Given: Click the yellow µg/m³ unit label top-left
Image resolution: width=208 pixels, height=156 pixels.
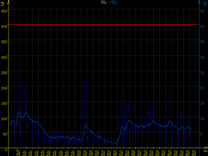Looking at the screenshot, I should click(x=2, y=3).
